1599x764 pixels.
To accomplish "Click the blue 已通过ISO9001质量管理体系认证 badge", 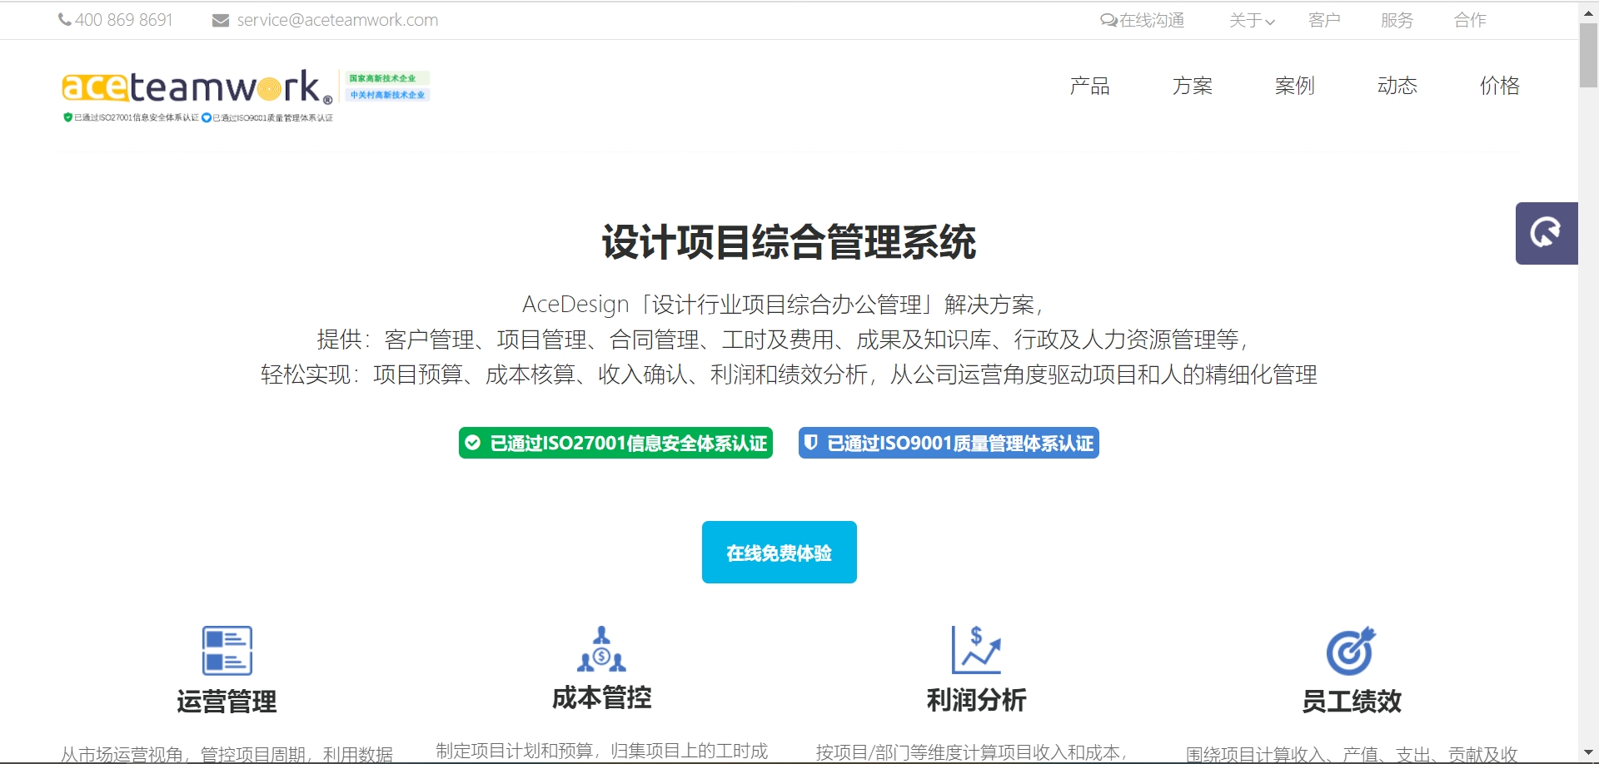I will coord(949,443).
